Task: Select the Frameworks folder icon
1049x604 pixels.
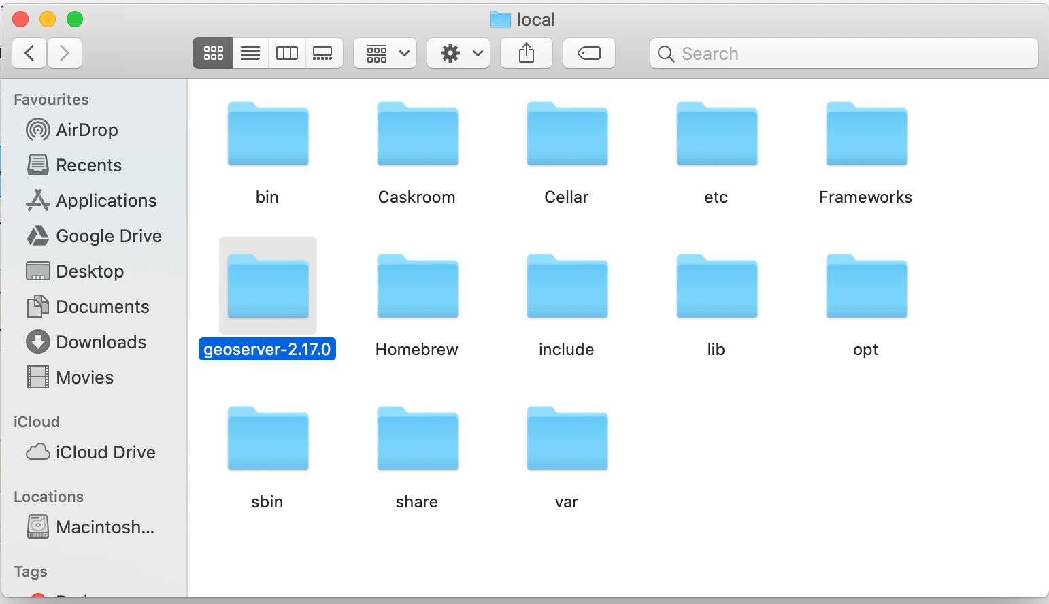Action: (867, 134)
